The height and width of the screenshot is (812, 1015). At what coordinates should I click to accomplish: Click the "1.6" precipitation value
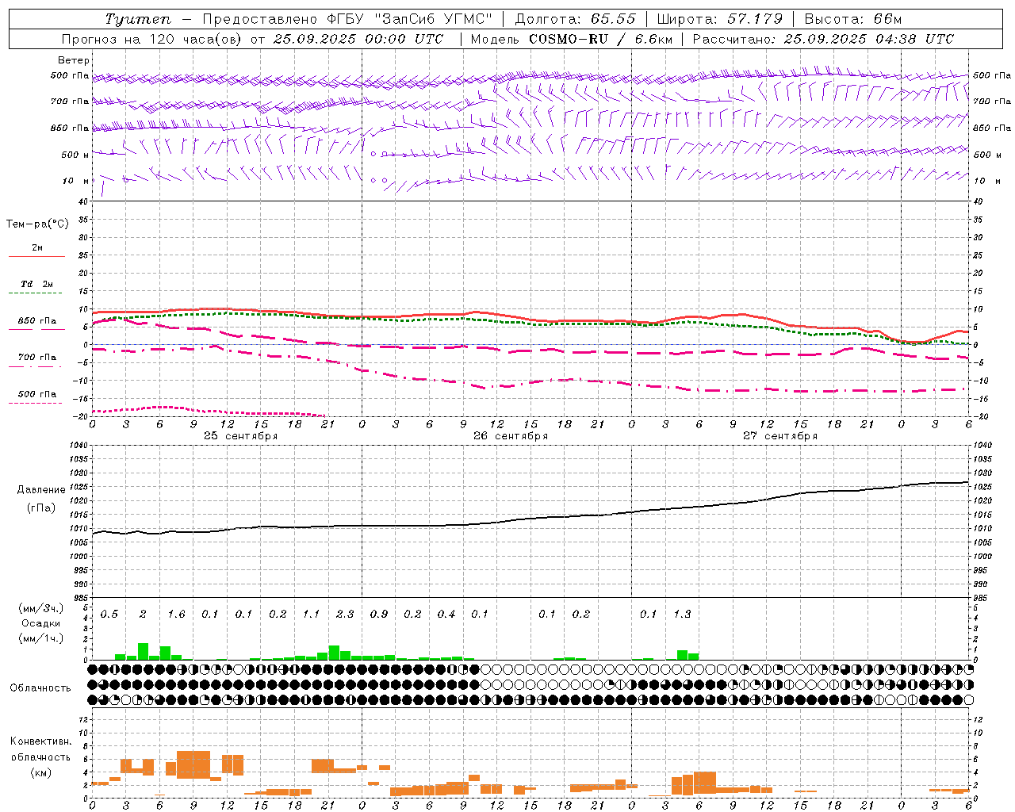pos(176,615)
